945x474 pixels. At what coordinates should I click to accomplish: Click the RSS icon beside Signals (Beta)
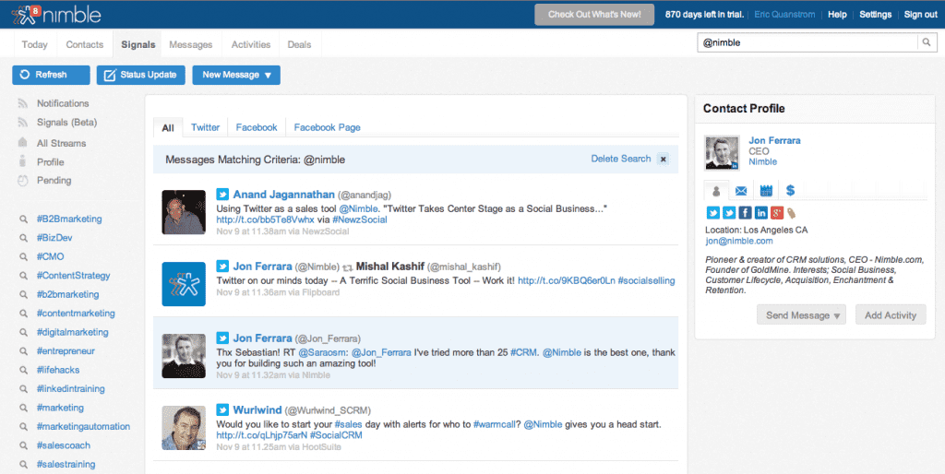coord(23,123)
